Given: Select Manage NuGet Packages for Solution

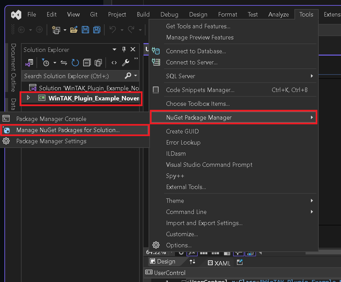Looking at the screenshot, I should coord(75,130).
